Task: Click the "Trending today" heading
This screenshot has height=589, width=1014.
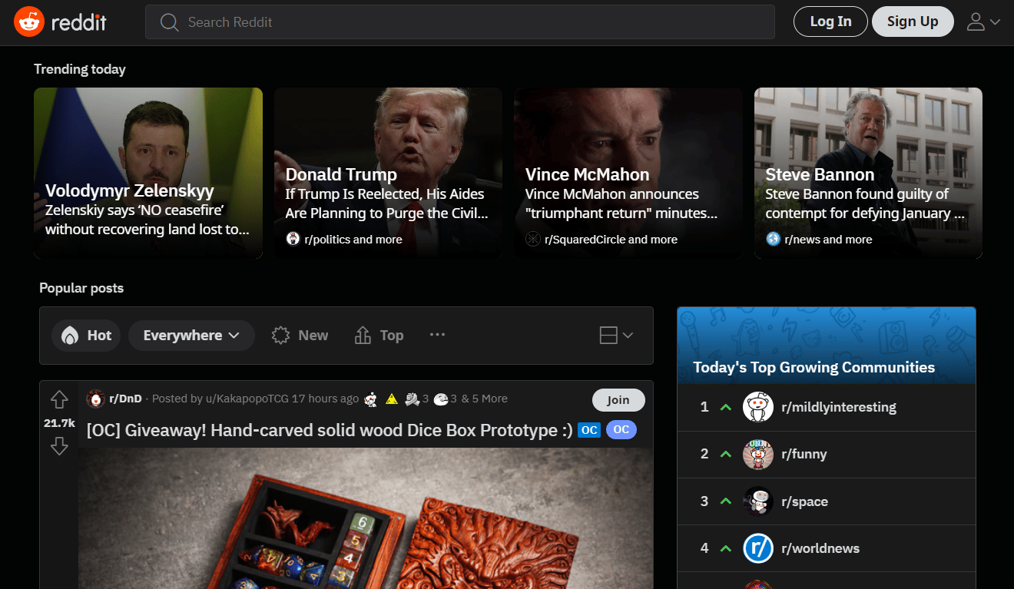Action: [x=80, y=69]
